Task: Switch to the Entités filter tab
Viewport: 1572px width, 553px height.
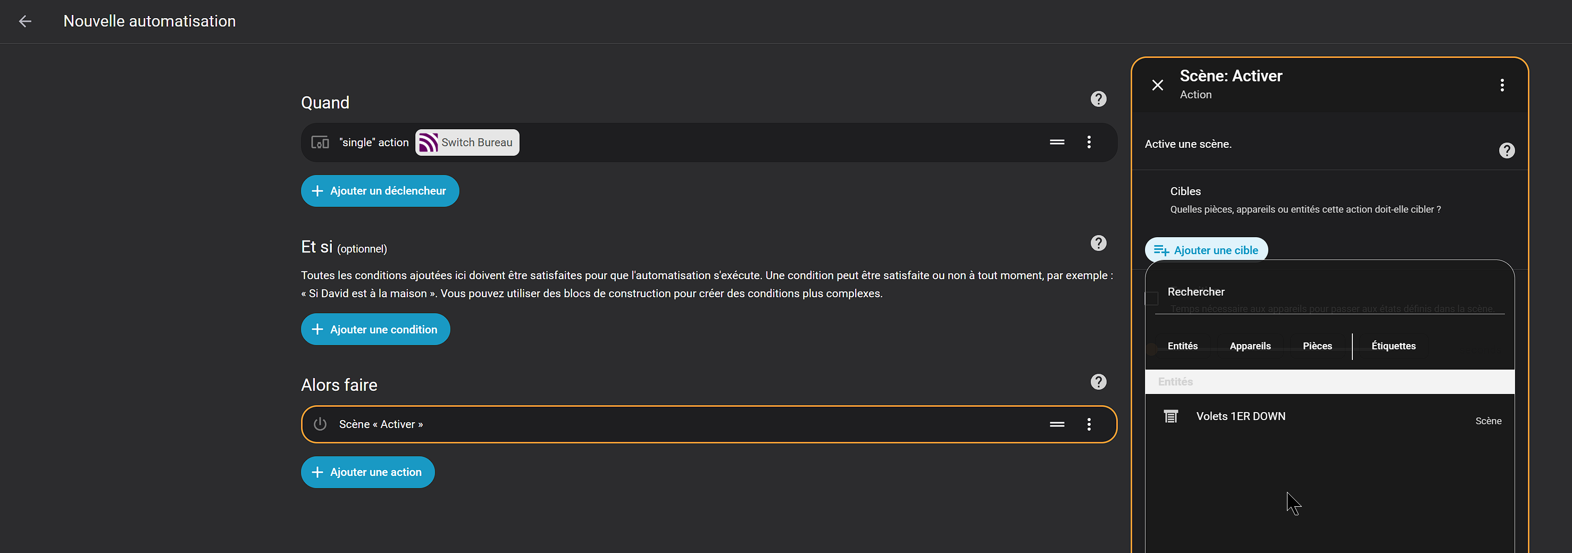Action: pyautogui.click(x=1182, y=346)
